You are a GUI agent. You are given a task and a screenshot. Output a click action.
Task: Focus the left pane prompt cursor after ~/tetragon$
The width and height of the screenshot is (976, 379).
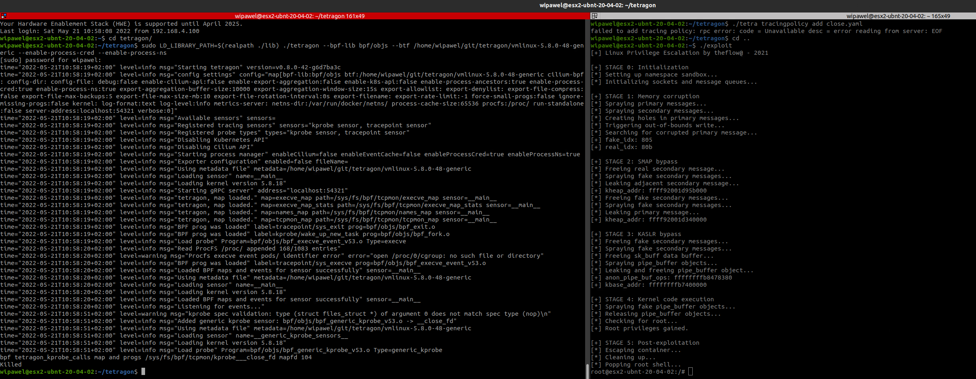tap(143, 372)
